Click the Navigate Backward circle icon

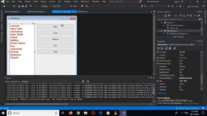(x=4, y=6)
